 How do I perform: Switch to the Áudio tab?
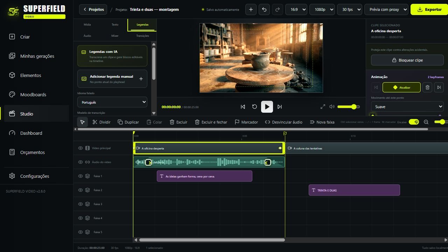(x=87, y=36)
